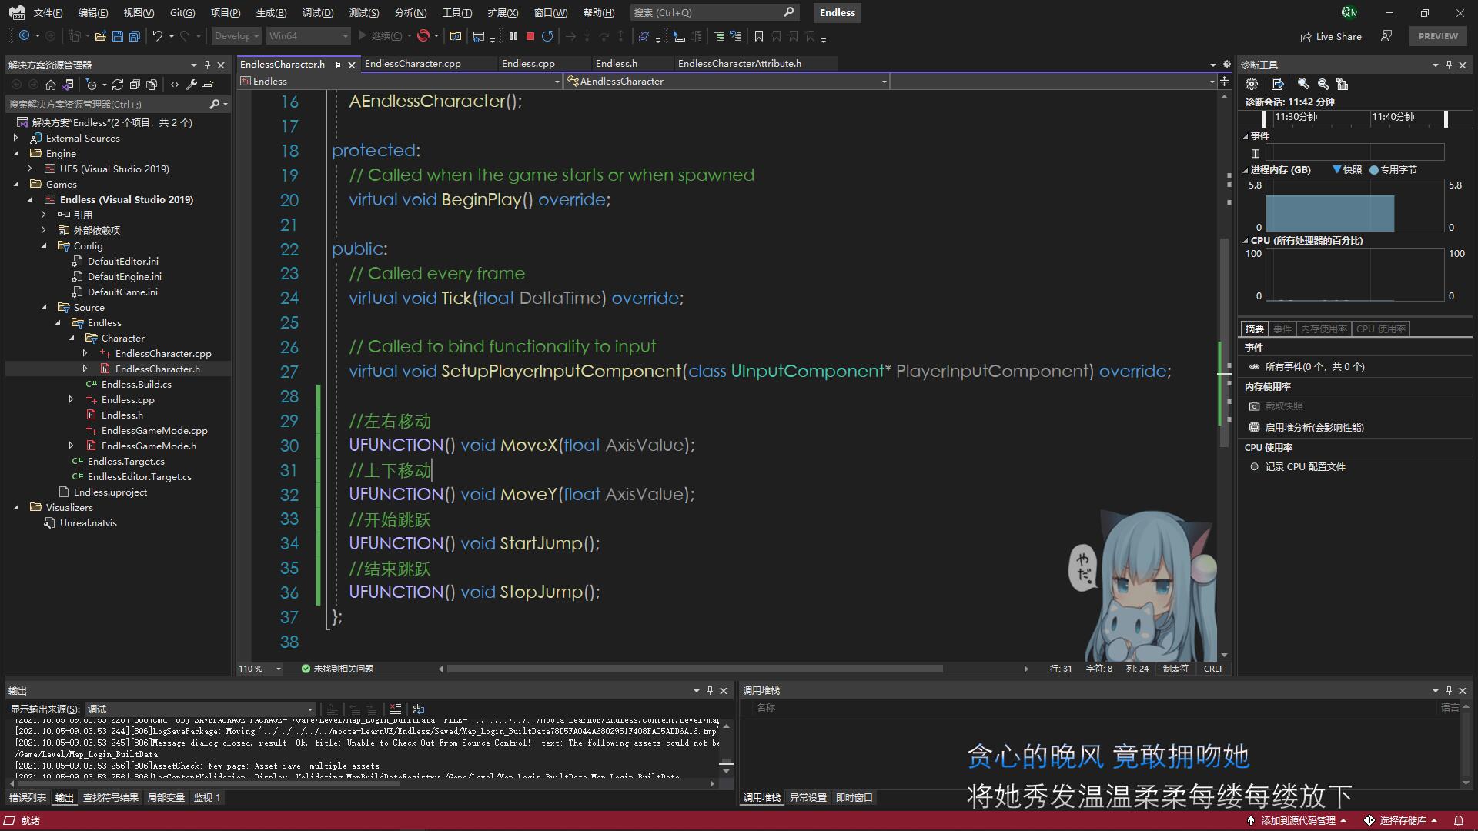Click the Save All toolbar icon
1478x831 pixels.
pos(135,36)
